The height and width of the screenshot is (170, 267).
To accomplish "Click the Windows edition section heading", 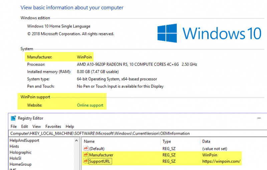I will pyautogui.click(x=35, y=18).
